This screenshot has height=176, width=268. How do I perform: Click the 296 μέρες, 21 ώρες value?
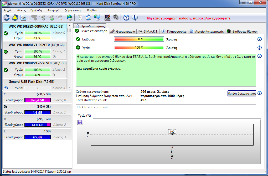(x=155, y=92)
